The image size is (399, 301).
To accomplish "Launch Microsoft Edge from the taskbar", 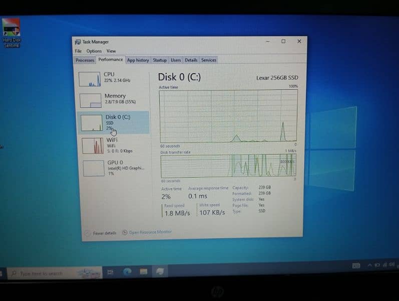I will pos(127,272).
